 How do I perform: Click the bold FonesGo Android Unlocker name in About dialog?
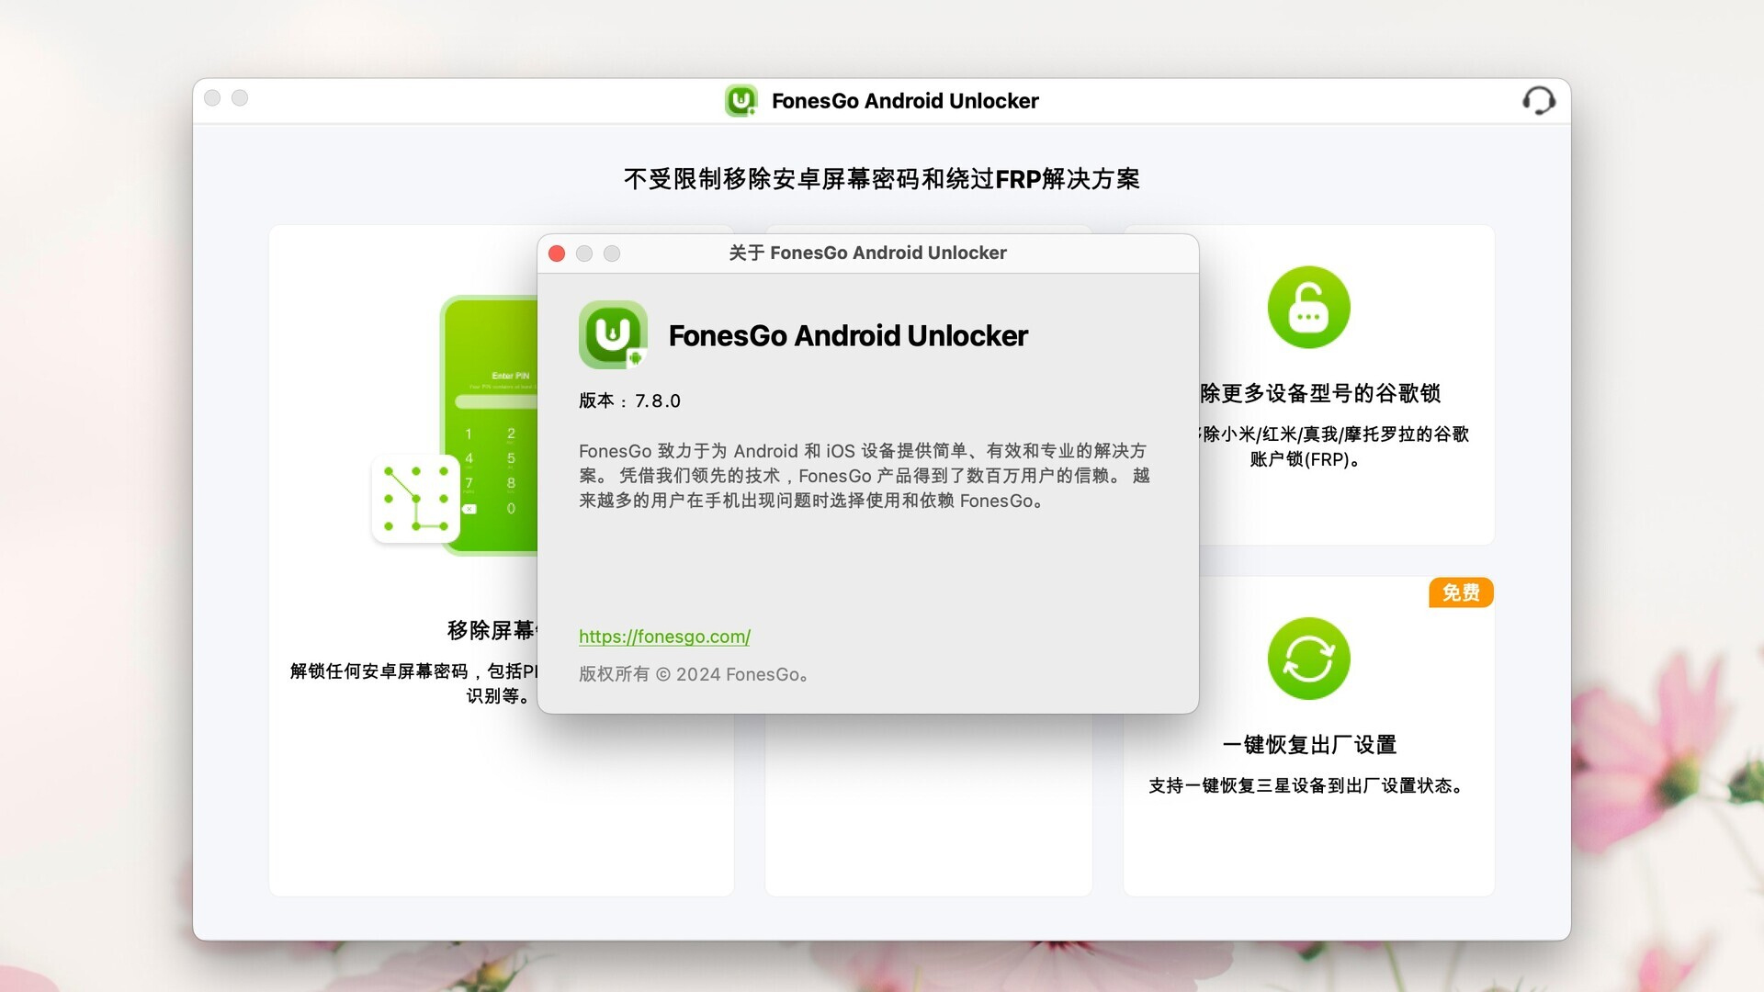(x=848, y=335)
